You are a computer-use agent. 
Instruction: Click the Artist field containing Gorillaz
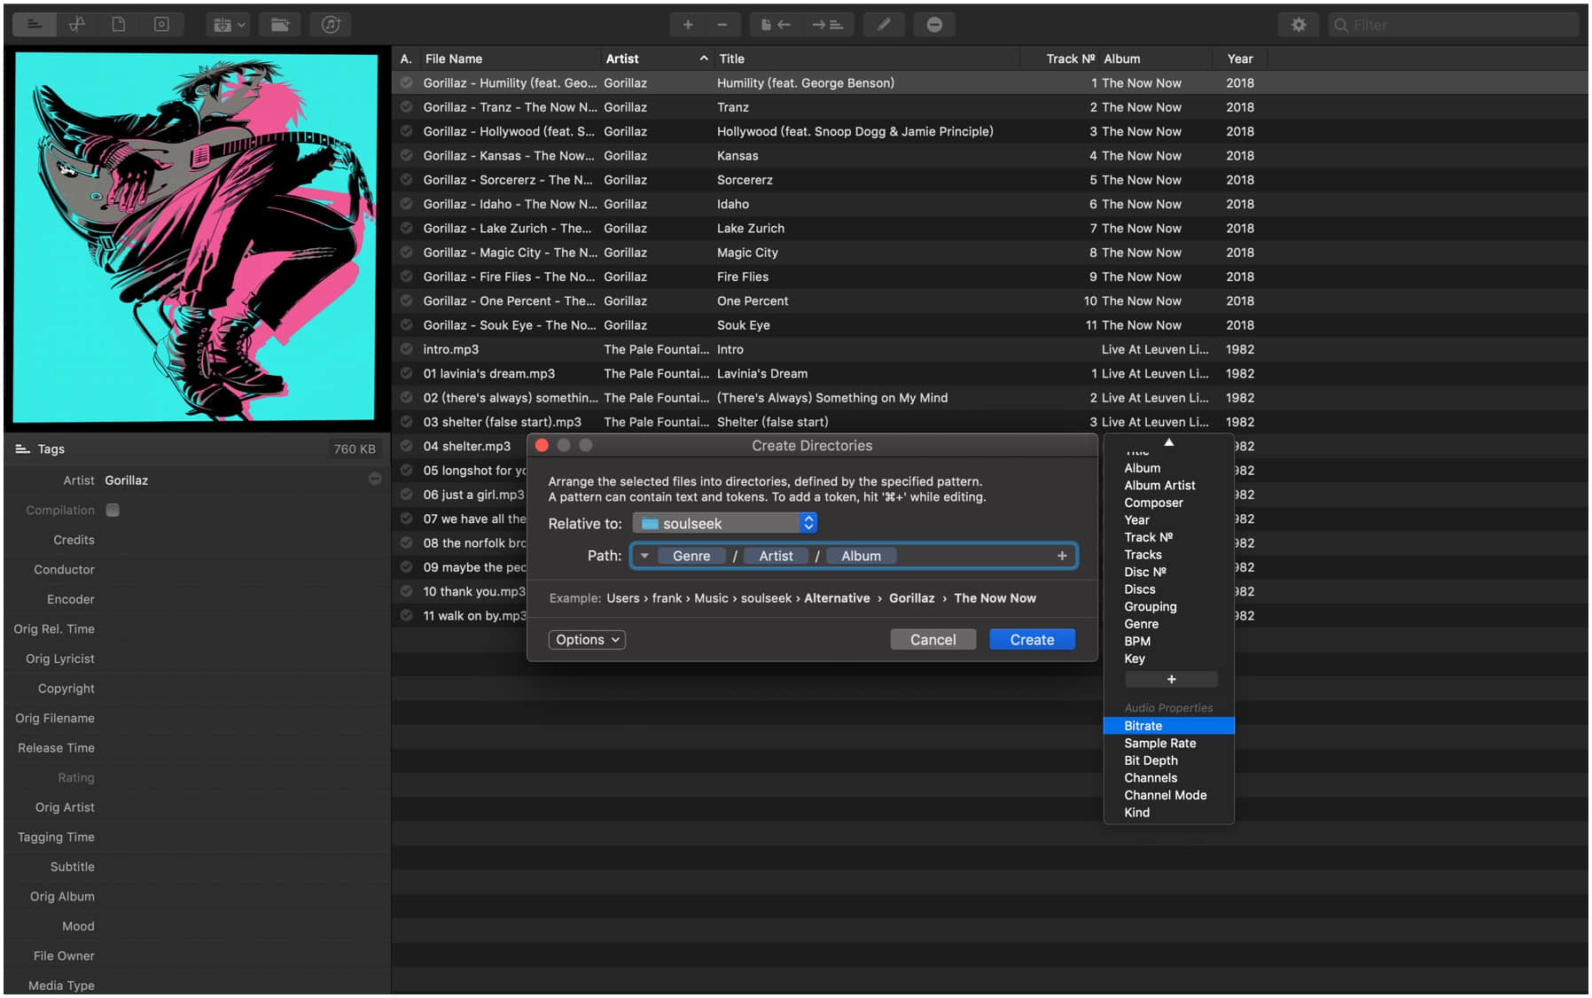(234, 480)
